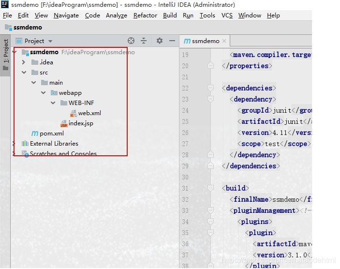The image size is (340, 269).
Task: Select External Libraries tree node
Action: point(54,143)
